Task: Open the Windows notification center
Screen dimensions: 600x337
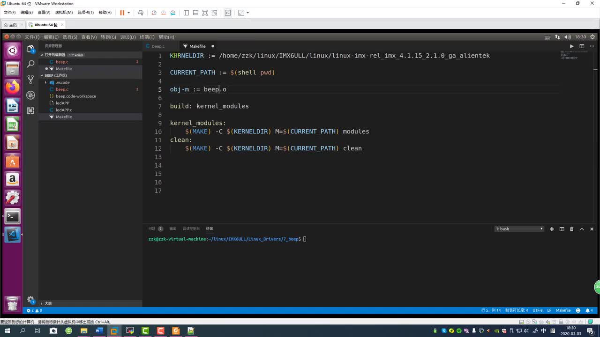Action: pos(591,331)
